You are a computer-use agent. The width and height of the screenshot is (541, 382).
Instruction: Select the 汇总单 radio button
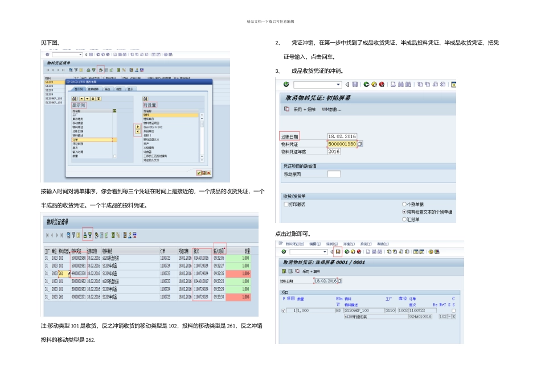[x=404, y=219]
